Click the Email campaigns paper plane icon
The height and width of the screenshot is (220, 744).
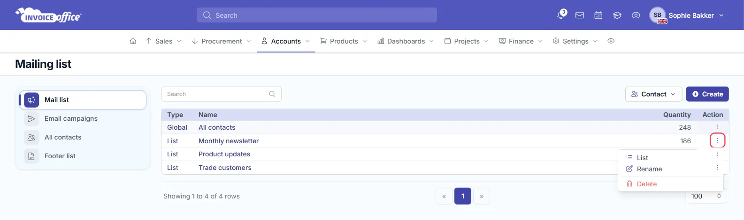tap(31, 119)
